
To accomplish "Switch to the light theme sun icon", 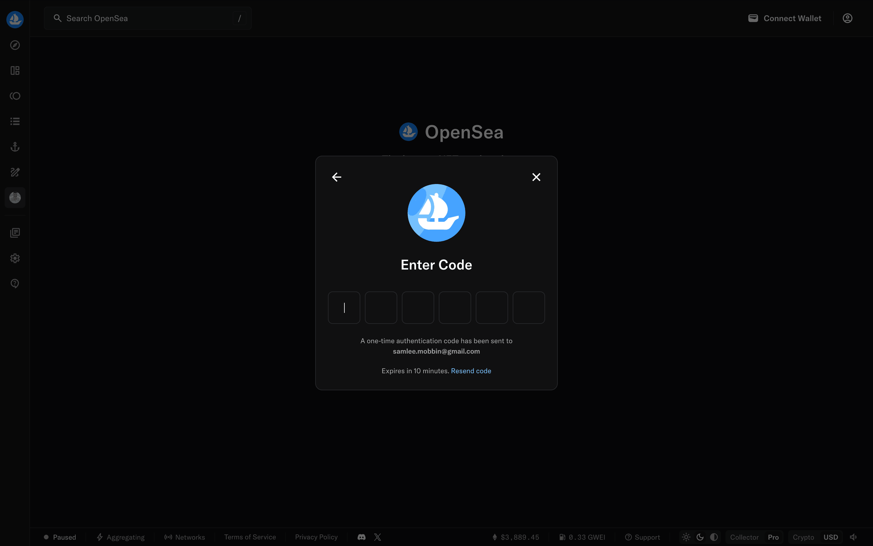I will click(686, 537).
